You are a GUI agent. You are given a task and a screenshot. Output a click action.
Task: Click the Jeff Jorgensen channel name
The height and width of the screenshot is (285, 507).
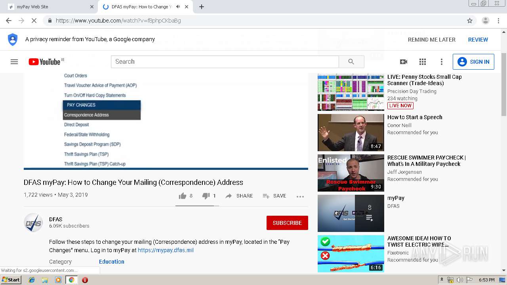[x=404, y=172]
